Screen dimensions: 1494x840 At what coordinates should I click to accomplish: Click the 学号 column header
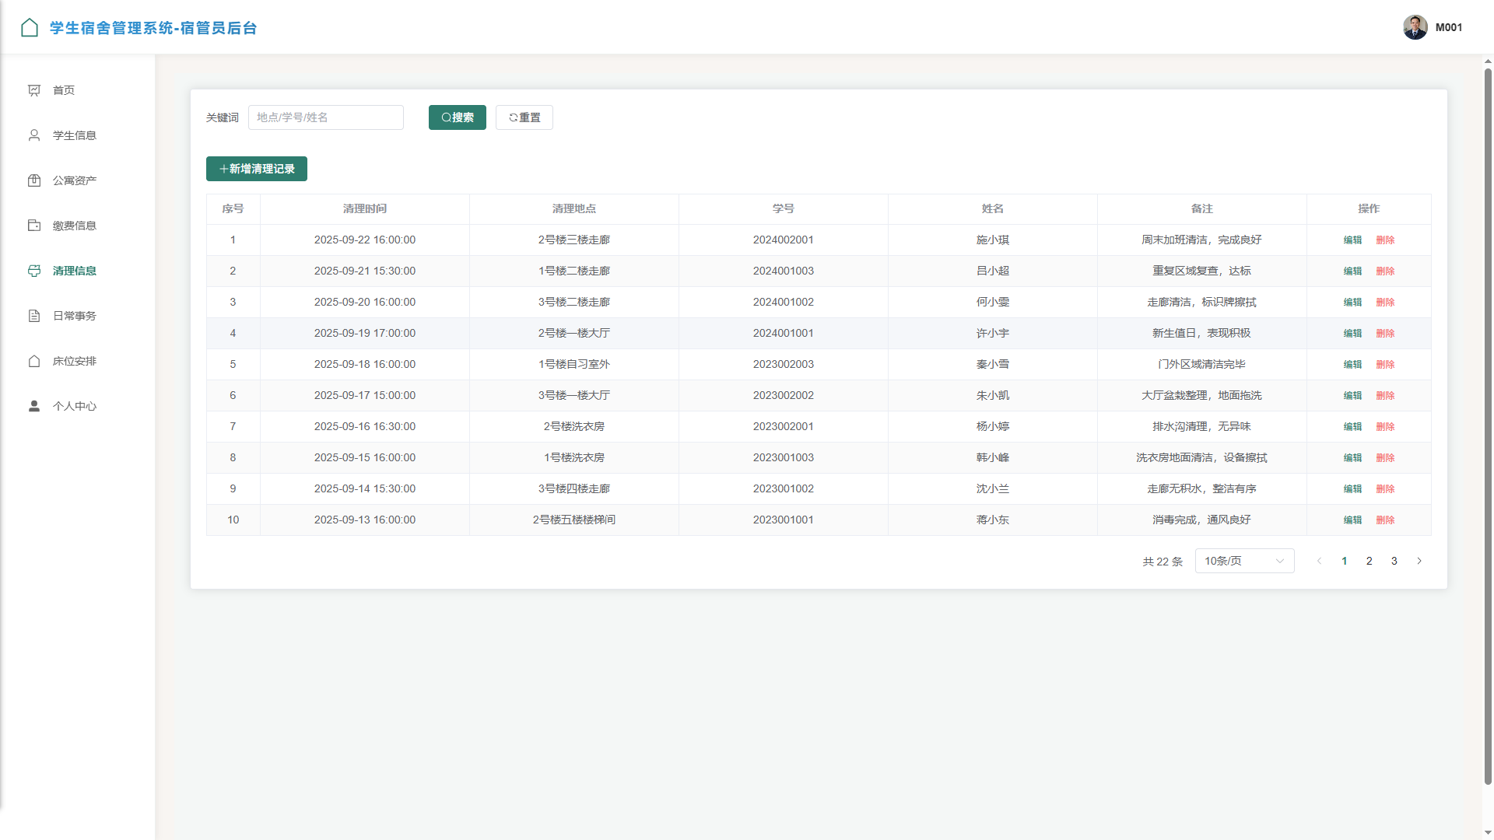(x=784, y=209)
